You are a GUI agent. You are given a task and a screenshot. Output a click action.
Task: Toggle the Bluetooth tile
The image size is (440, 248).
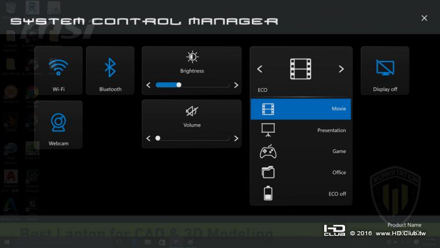click(x=110, y=71)
